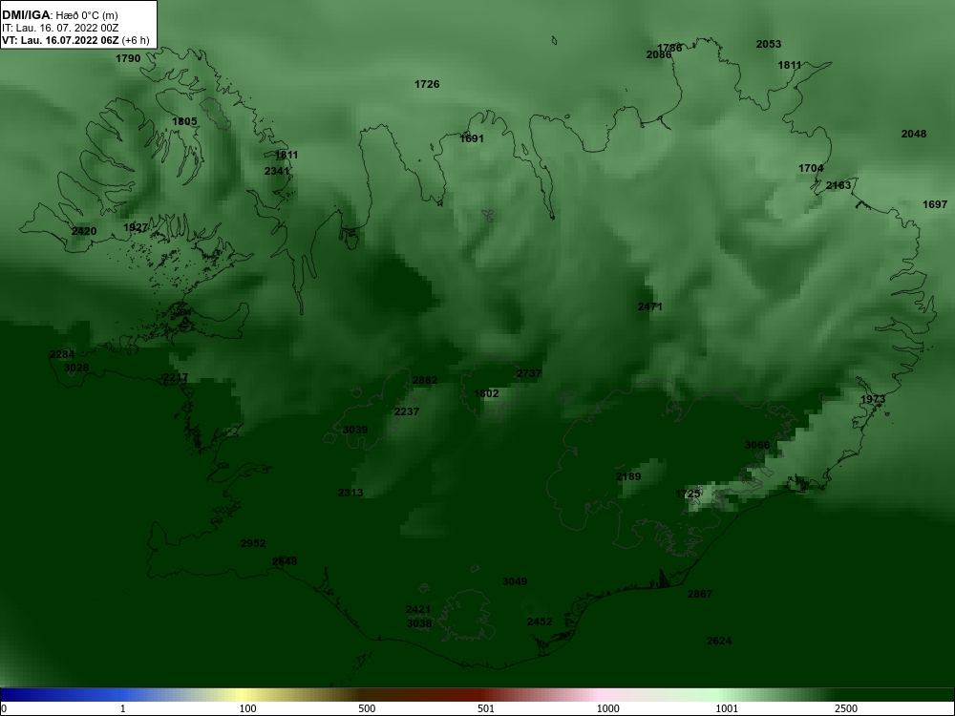Select the height value 1927

[x=136, y=228]
